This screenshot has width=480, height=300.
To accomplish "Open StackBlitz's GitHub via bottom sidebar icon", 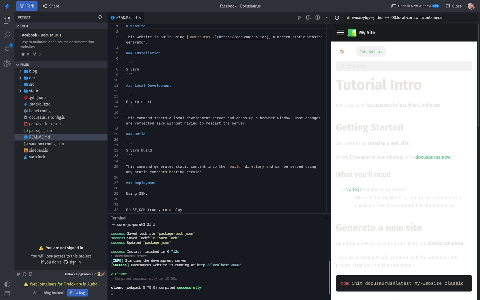I will point(24,274).
